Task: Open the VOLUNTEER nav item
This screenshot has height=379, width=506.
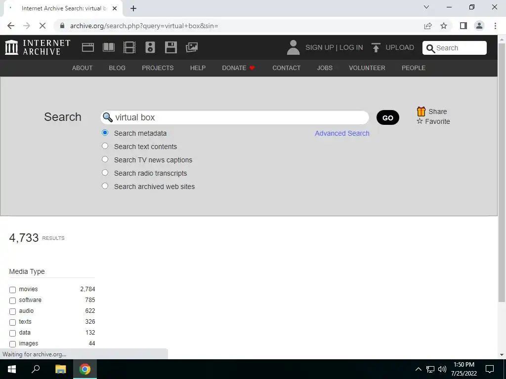Action: tap(367, 68)
